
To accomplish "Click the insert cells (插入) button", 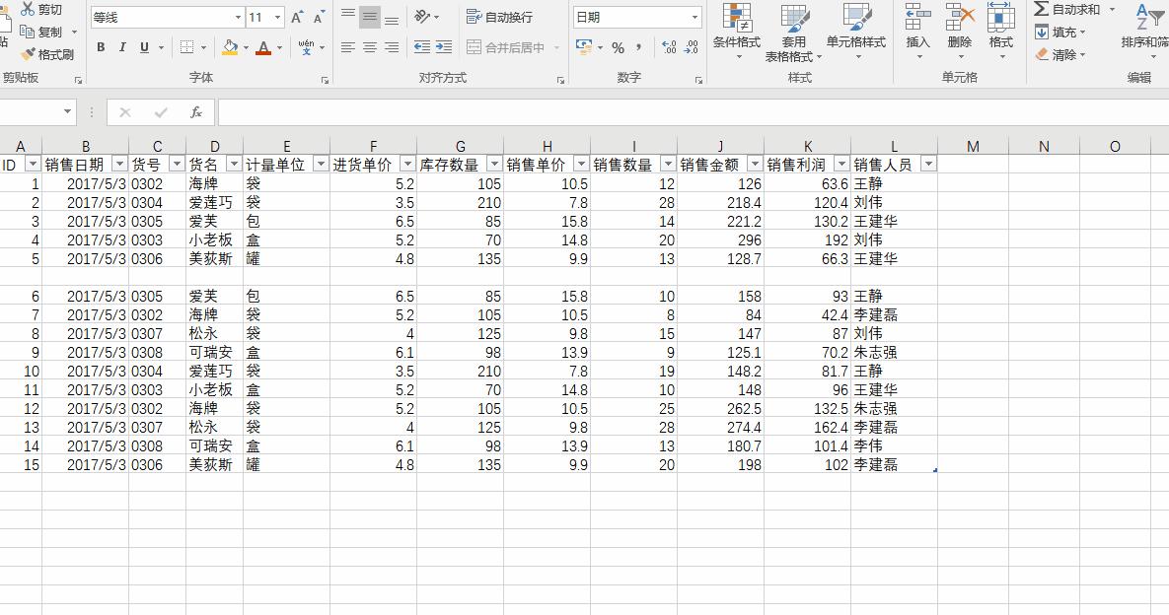I will pos(917,32).
